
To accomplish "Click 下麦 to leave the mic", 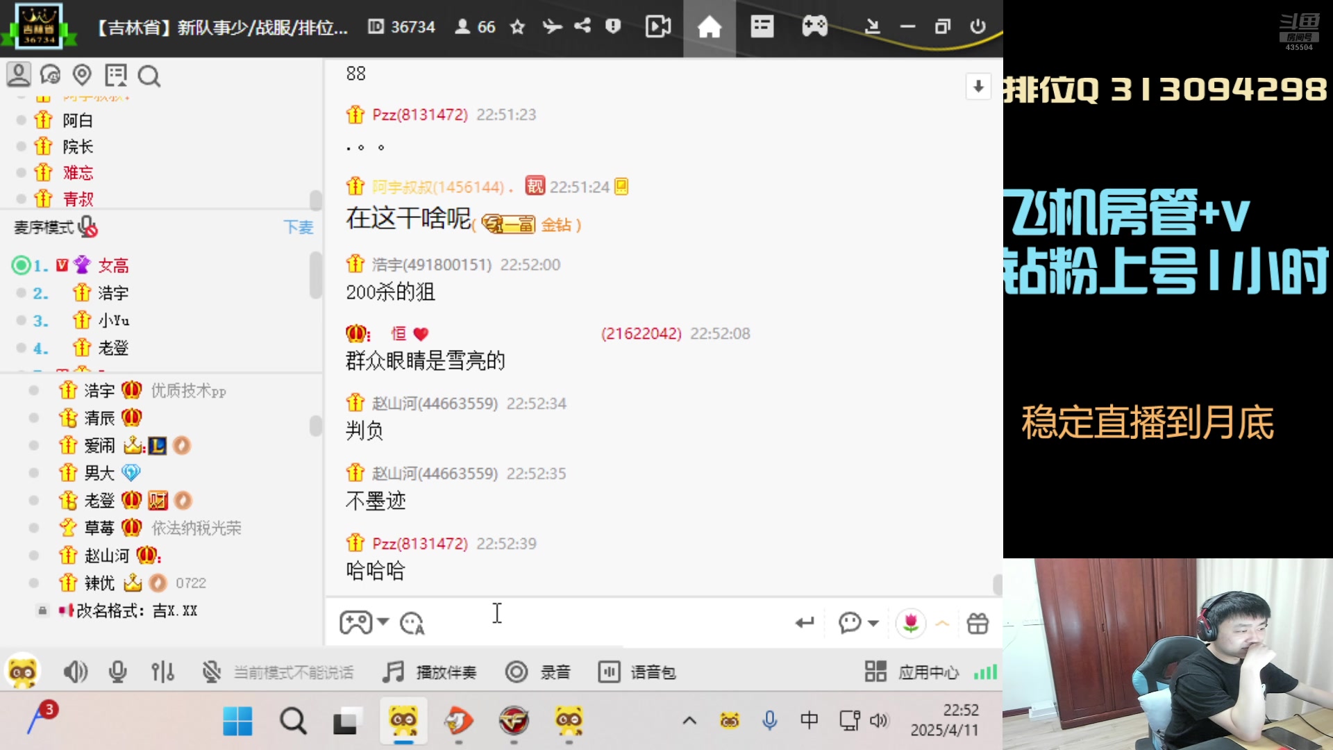I will [x=299, y=227].
